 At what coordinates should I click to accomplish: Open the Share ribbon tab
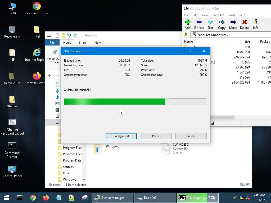(83, 43)
